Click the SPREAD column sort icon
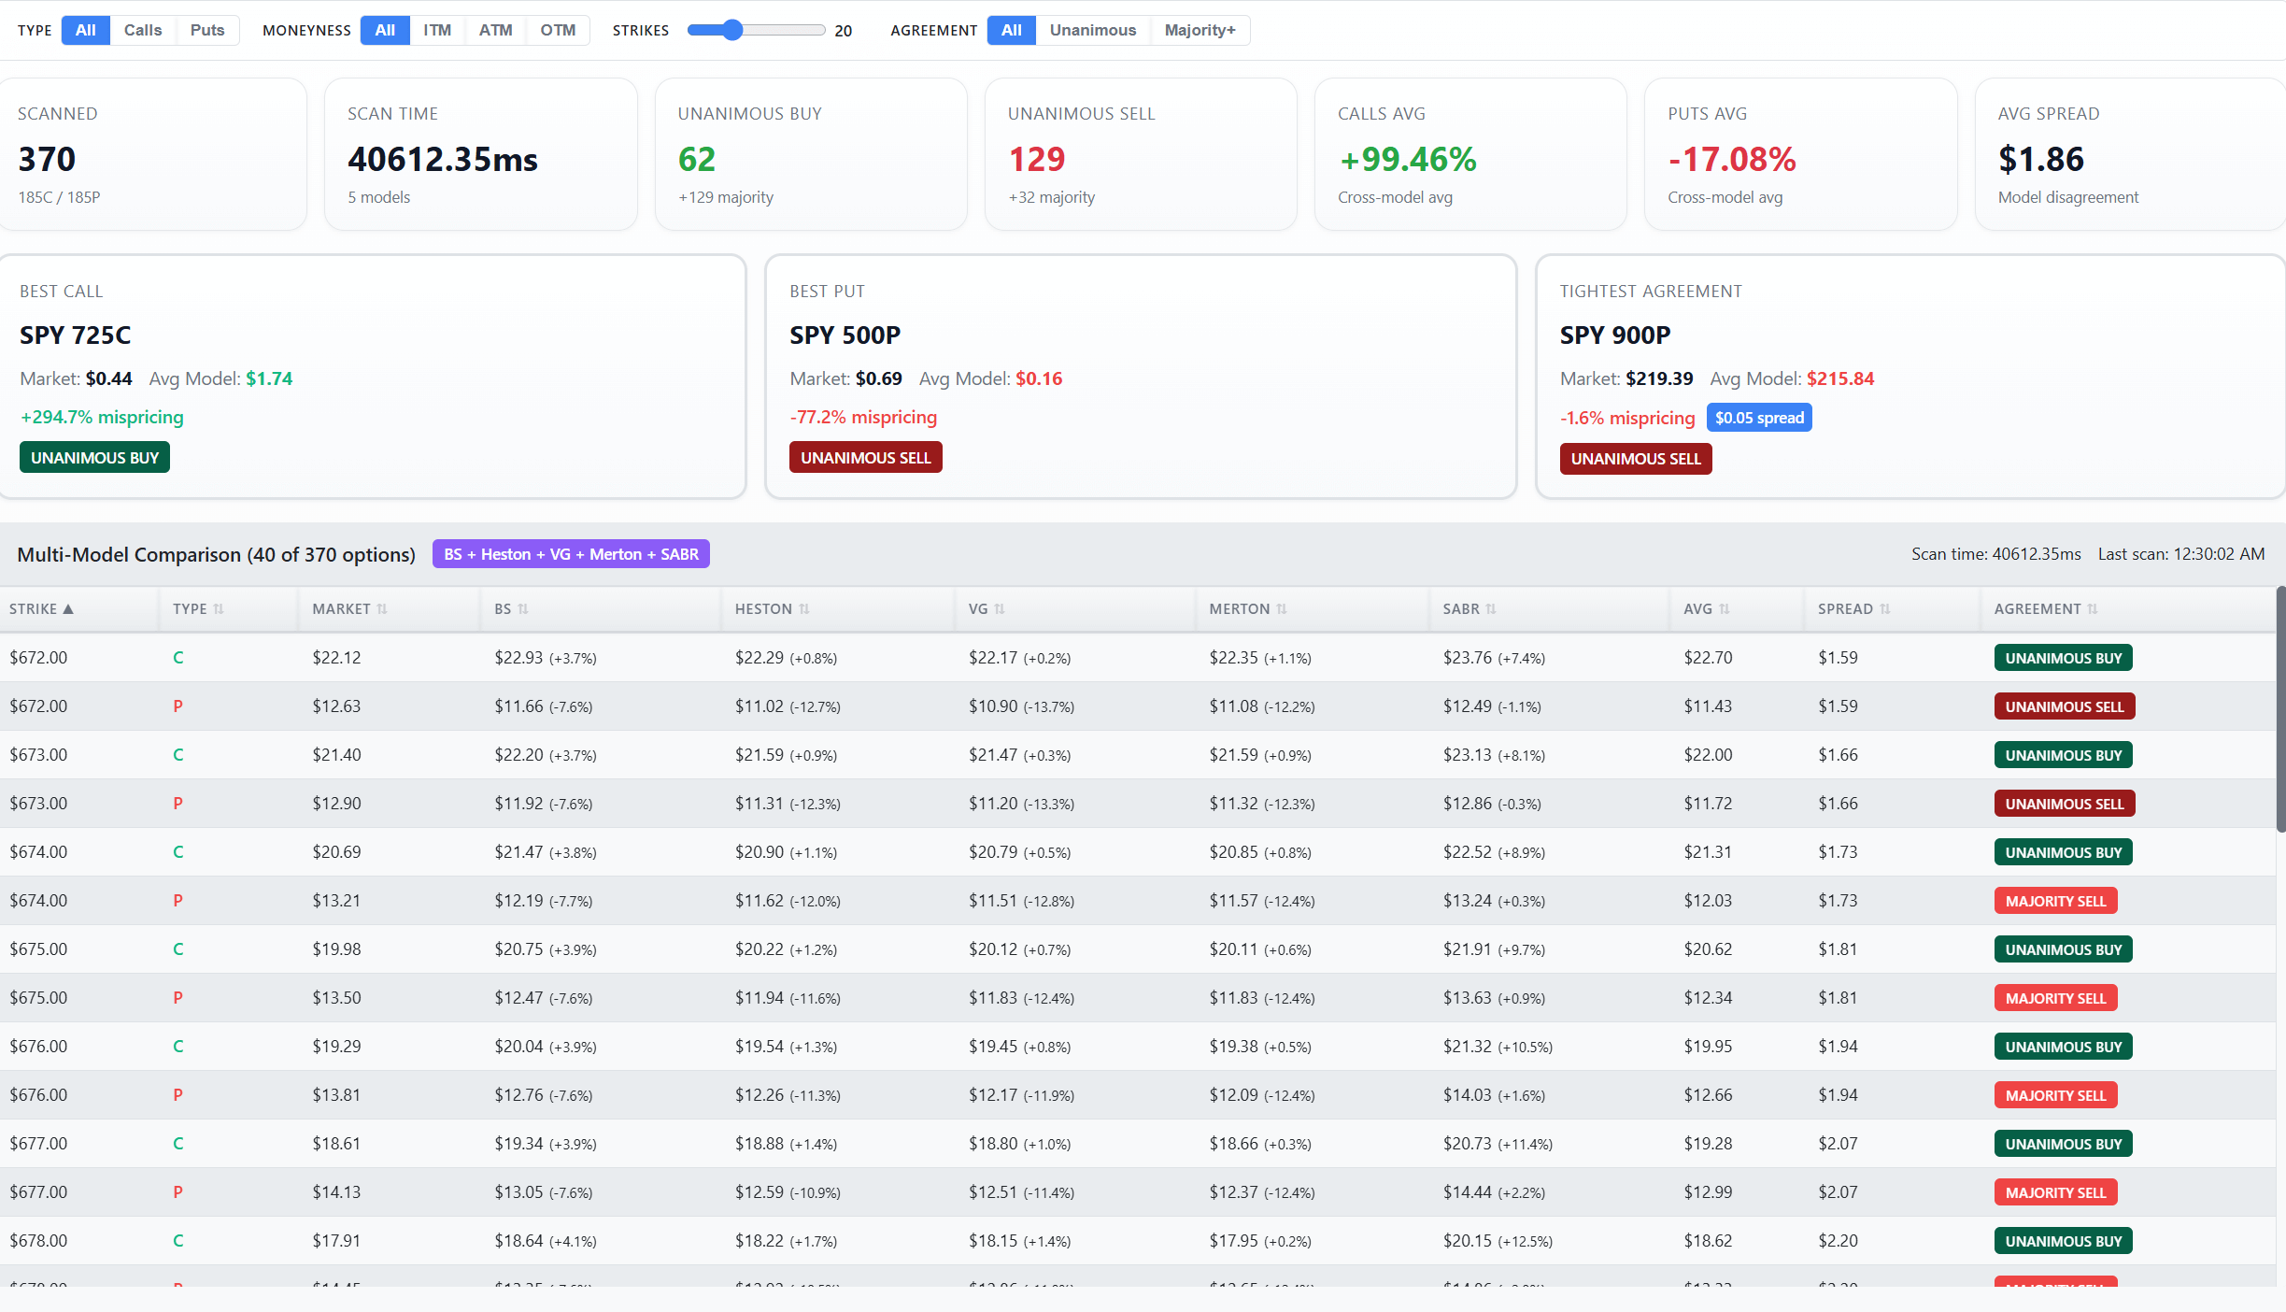The image size is (2286, 1312). [x=1885, y=609]
